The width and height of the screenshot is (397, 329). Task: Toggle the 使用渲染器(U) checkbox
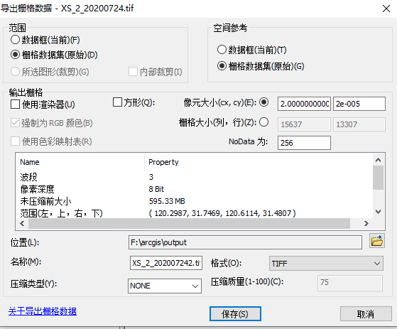15,104
